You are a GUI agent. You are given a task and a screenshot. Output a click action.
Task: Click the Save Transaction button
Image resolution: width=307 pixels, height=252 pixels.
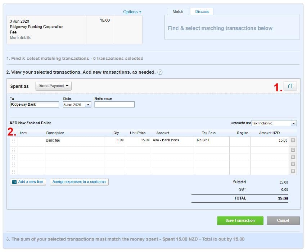240,220
